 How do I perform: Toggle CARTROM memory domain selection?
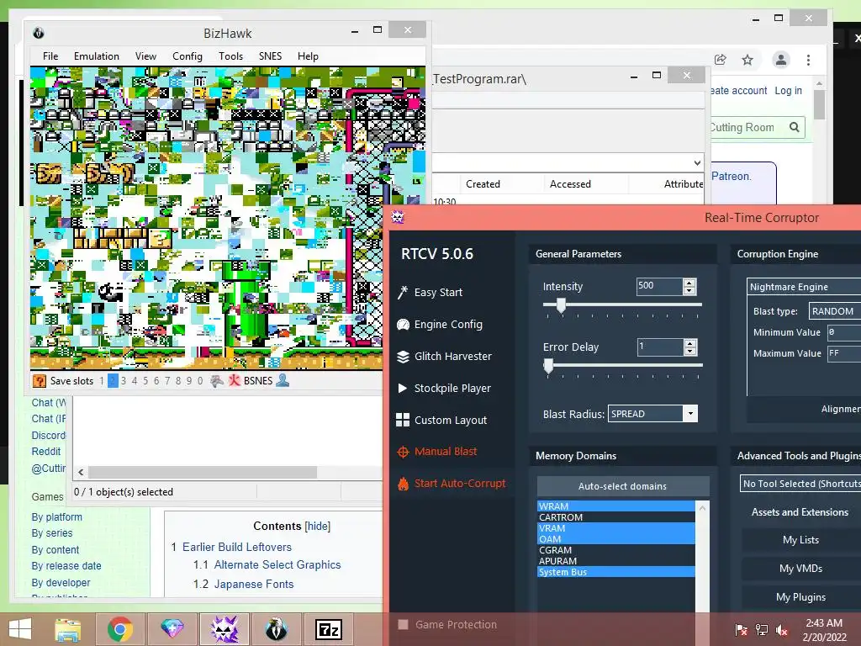coord(615,517)
